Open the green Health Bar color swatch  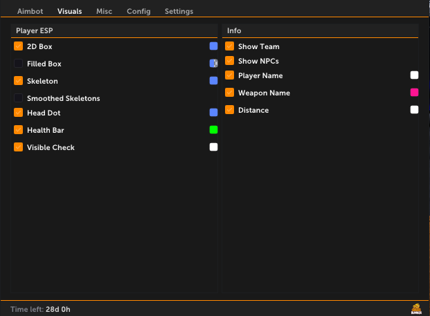click(x=214, y=129)
